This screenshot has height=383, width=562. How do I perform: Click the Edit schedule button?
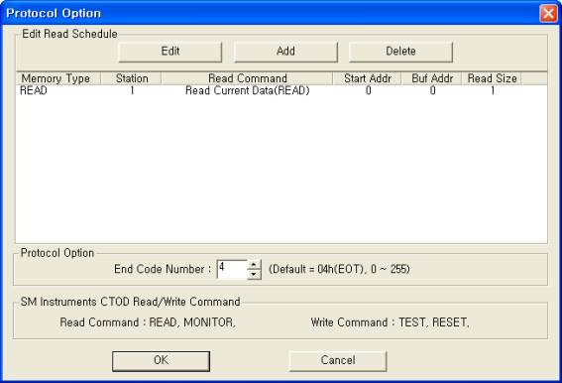pyautogui.click(x=170, y=52)
